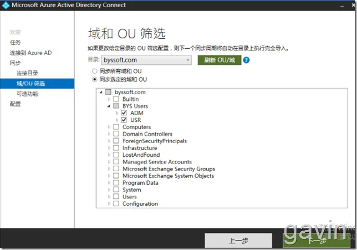
Task: Select the sync selected domains and OUs radio button
Action: click(x=94, y=79)
